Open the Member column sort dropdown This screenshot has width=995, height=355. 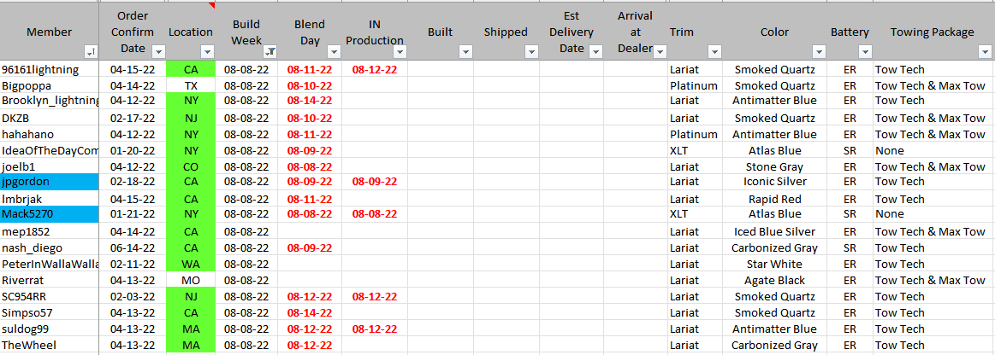(x=92, y=52)
